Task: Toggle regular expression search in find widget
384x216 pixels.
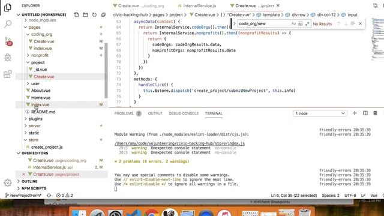Action: [307, 24]
